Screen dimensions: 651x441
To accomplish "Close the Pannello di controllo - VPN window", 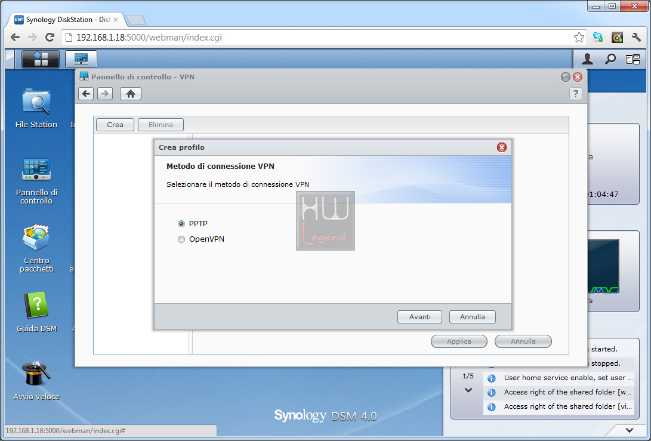I will (578, 77).
